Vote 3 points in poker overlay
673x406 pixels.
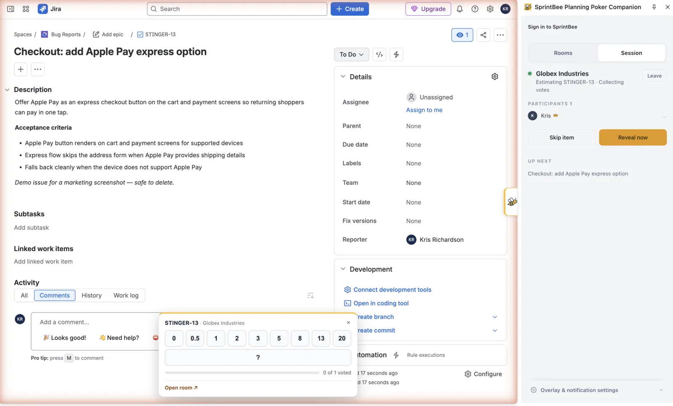tap(258, 338)
